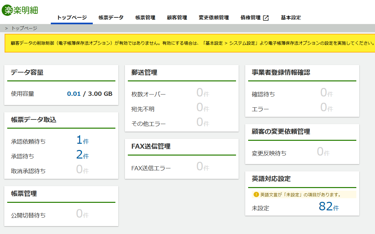The image size is (375, 234).
Task: Click the 取消承認待ち 0件 count
Action: point(82,170)
